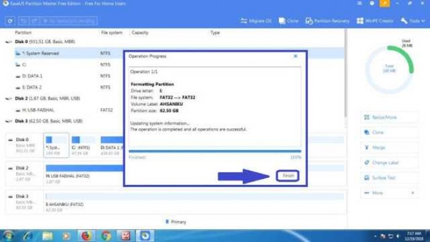The width and height of the screenshot is (430, 242).
Task: Expand the More options chevron
Action: 413,193
